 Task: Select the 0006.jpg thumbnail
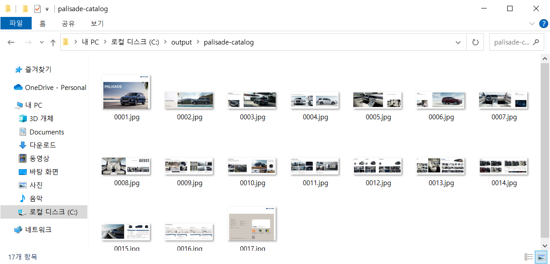(440, 100)
